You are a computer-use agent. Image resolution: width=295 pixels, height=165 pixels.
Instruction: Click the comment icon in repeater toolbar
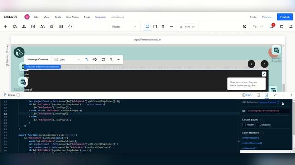point(103,60)
